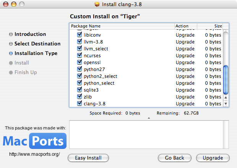The height and width of the screenshot is (168, 237).
Task: Select the Select Destination step
Action: 37,44
